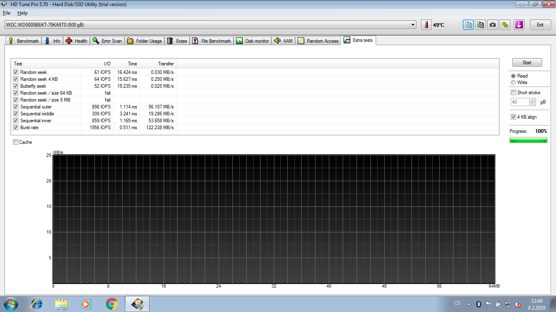The height and width of the screenshot is (312, 556).
Task: Launch Google Chrome from the taskbar
Action: coord(112,304)
